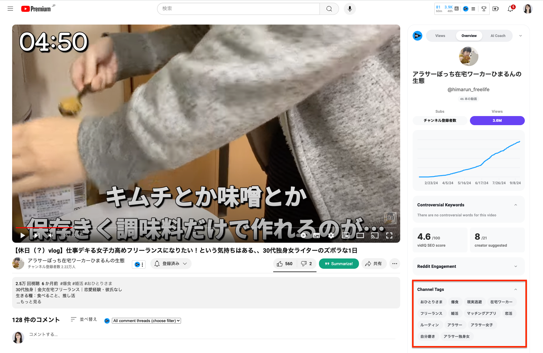Play the video
This screenshot has height=353, width=543.
click(22, 235)
